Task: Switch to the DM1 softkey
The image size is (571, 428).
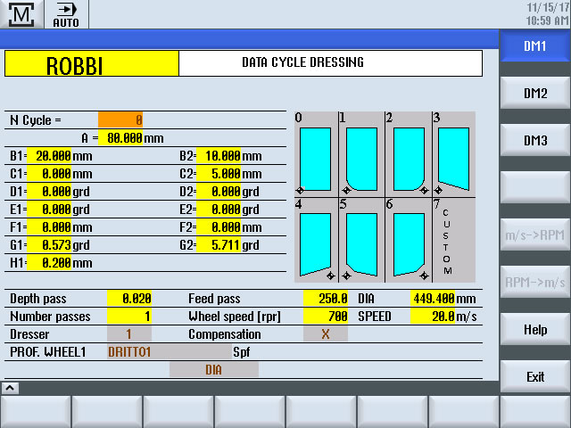Action: (534, 45)
